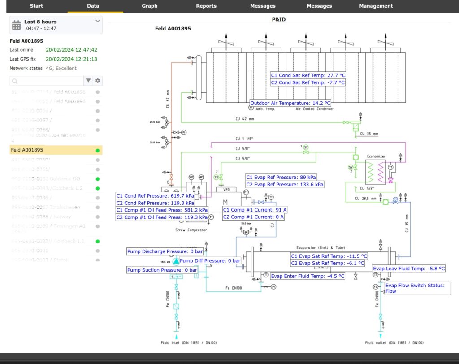Select the Goldbeck DO list entry
The image size is (459, 364).
56,178
